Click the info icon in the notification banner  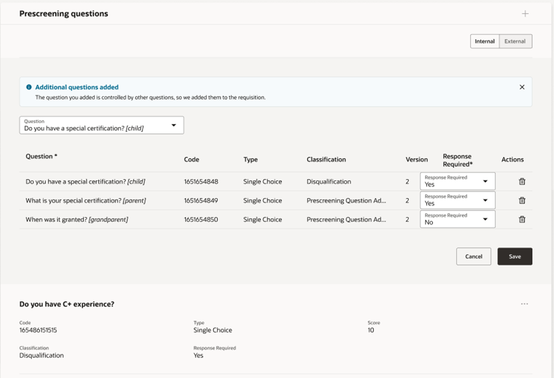29,87
